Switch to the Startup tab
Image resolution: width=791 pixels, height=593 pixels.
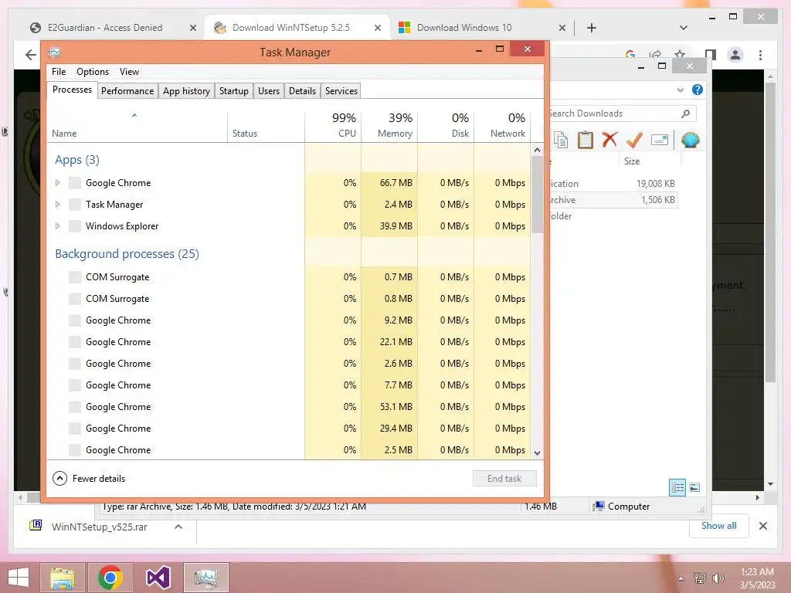[233, 91]
